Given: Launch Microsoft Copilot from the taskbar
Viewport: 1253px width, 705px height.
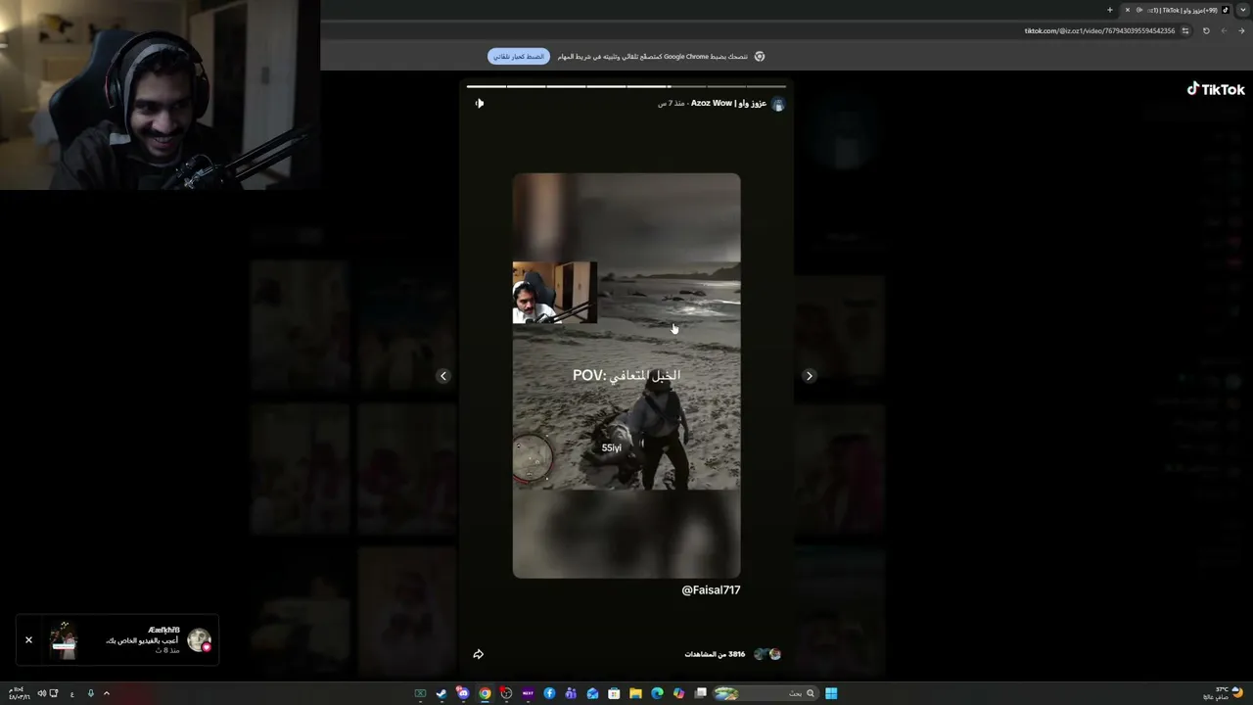Looking at the screenshot, I should (678, 693).
